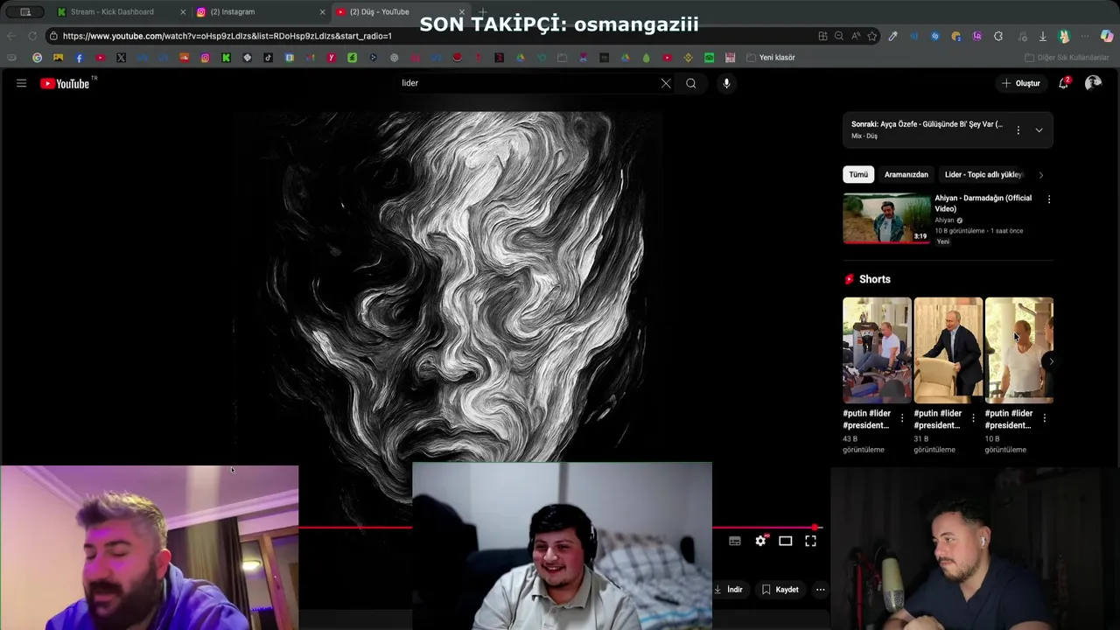1120x630 pixels.
Task: Open the read aloud icon in the address bar
Action: tap(856, 36)
